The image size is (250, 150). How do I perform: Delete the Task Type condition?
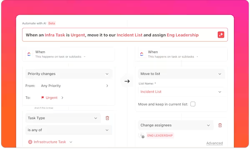click(x=107, y=118)
